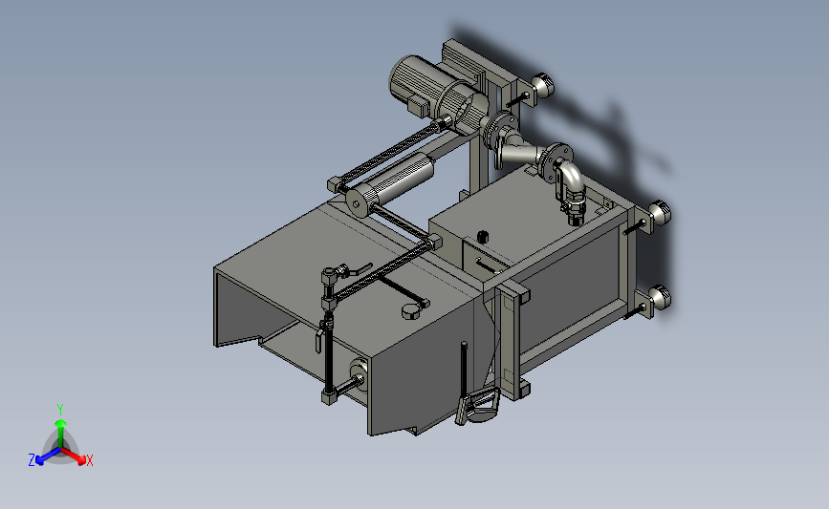
Task: Select the lever handle at the tank bottom
Action: [x=478, y=407]
